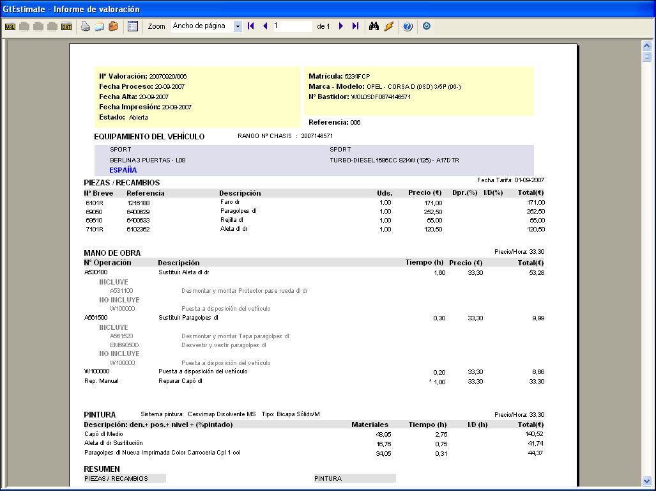Go to the next page
Image resolution: width=656 pixels, height=491 pixels.
coord(341,26)
